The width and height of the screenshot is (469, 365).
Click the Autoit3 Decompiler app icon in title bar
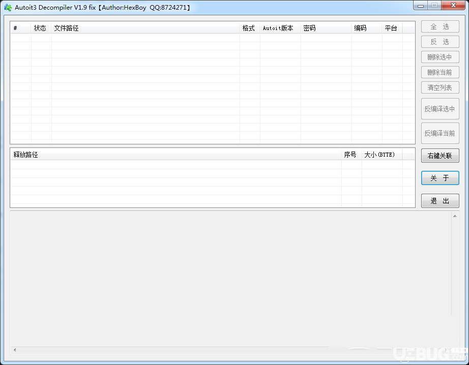point(8,8)
